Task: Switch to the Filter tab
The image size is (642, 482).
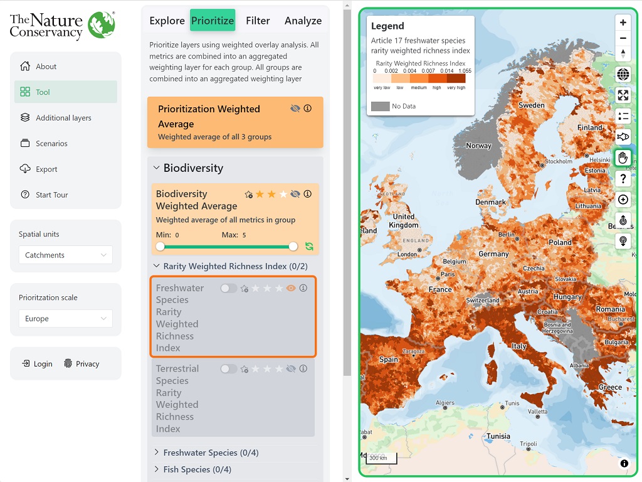Action: pos(258,21)
